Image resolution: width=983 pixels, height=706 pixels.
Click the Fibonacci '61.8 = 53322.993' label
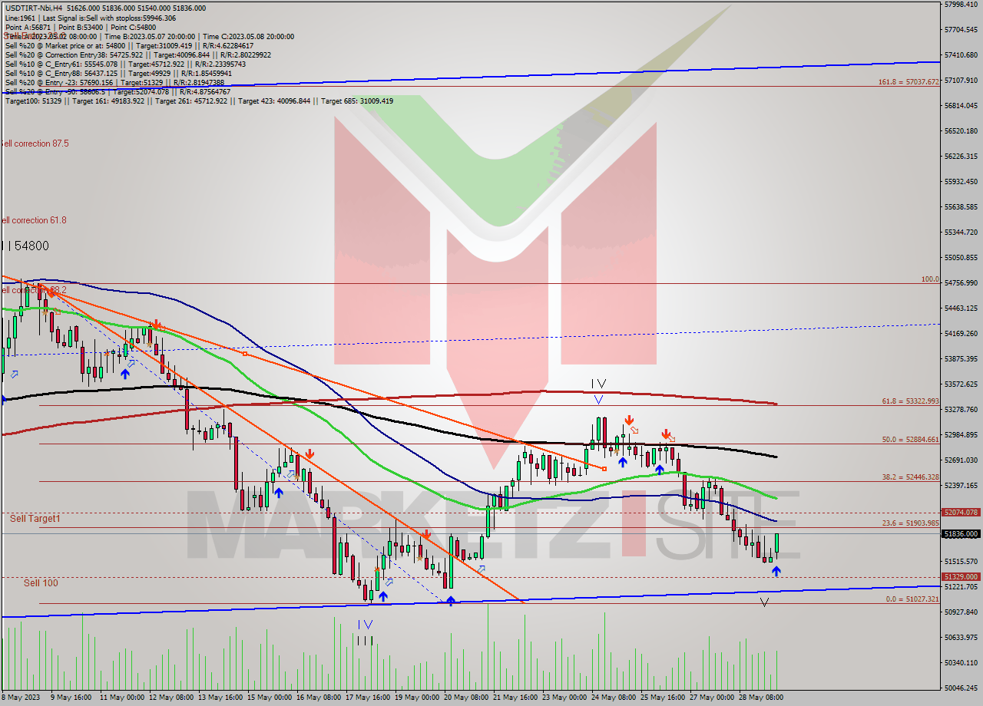coord(910,401)
